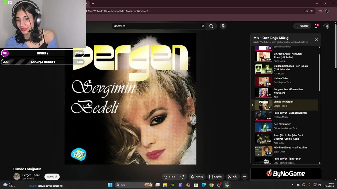Click the ByNoGame ad banner
Screen dimensions: 337x189
(x=286, y=174)
